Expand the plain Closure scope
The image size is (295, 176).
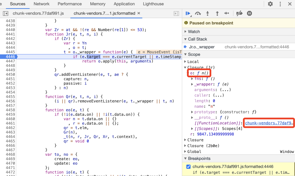click(185, 140)
